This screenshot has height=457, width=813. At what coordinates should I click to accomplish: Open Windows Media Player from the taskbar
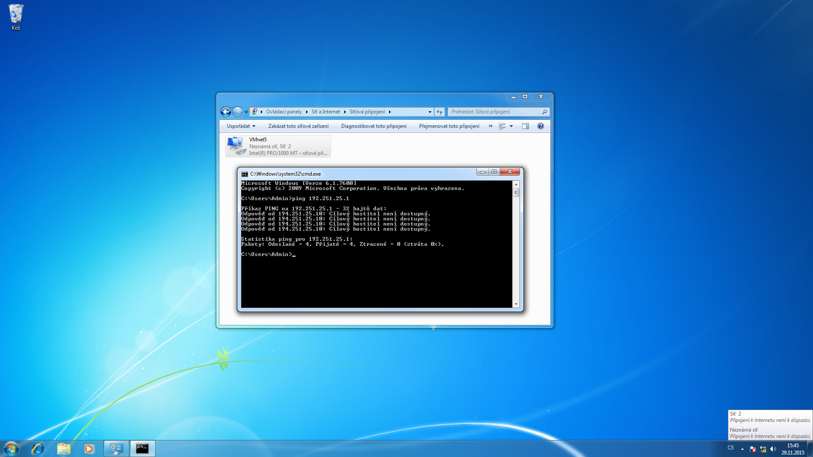click(89, 449)
